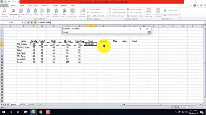
Task: Expand the Function Arguments dialog button
Action: point(149,32)
